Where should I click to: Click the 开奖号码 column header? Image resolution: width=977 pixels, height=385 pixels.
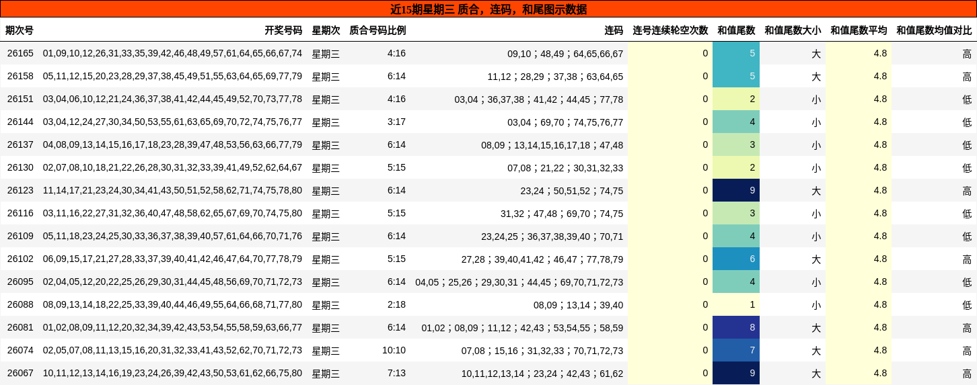(x=283, y=30)
